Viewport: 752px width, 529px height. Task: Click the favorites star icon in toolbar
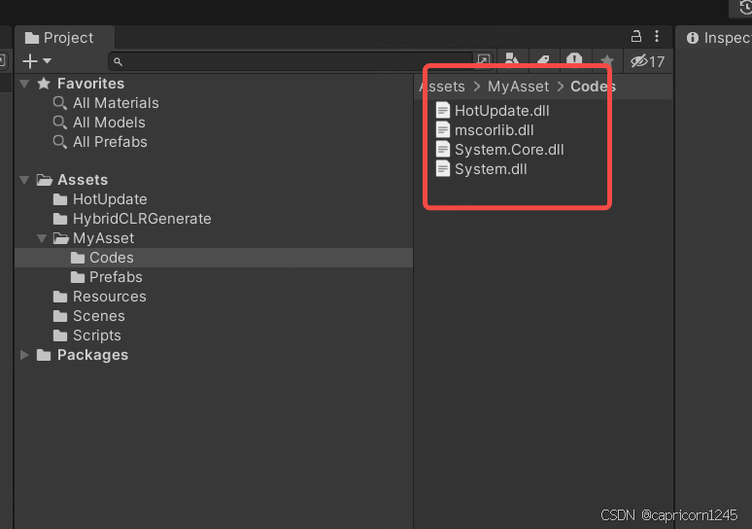coord(606,61)
